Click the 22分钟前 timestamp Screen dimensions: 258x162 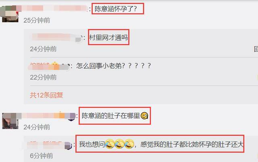[x=43, y=77]
